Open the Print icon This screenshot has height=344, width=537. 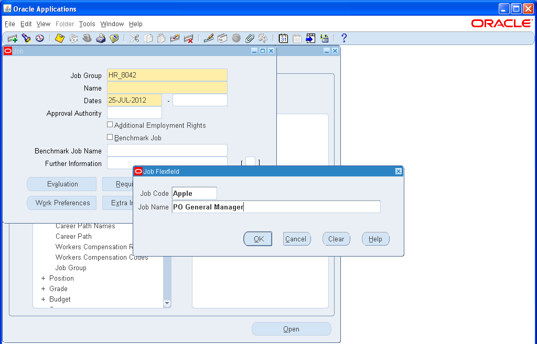coord(101,38)
